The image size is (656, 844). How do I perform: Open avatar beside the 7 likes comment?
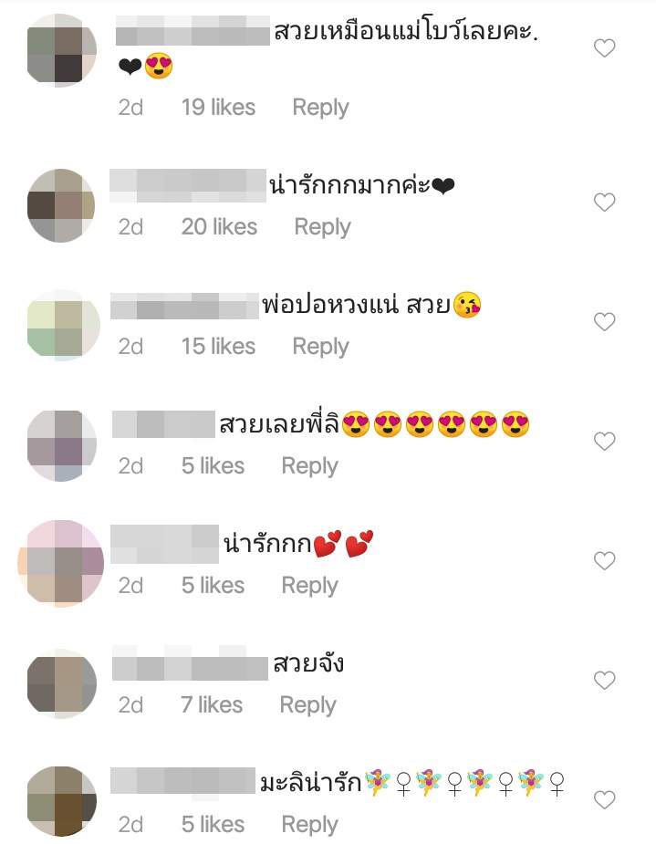[x=61, y=683]
